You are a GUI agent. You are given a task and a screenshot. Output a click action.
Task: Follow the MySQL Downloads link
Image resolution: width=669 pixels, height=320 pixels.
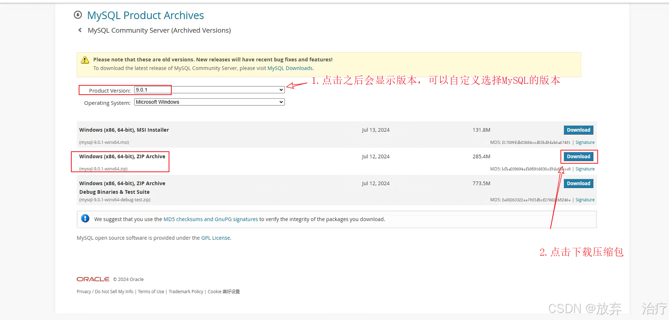click(x=290, y=68)
